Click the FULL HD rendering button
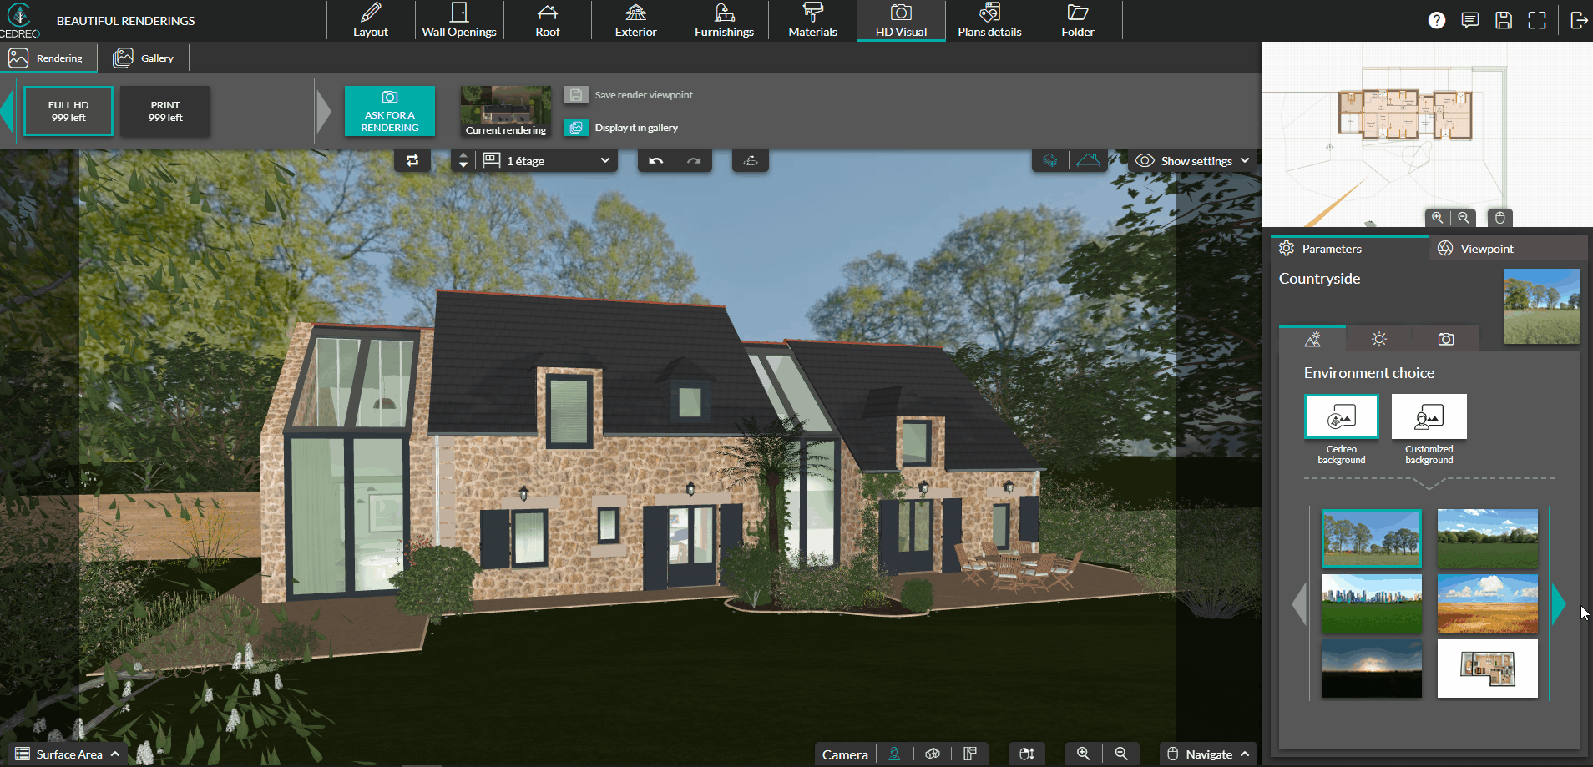Viewport: 1593px width, 767px height. [68, 110]
